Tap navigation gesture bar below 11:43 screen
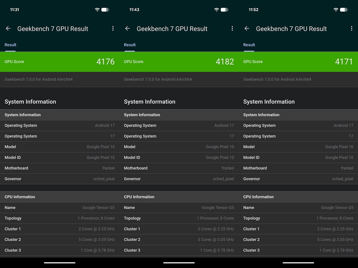The width and height of the screenshot is (358, 268). (x=179, y=263)
